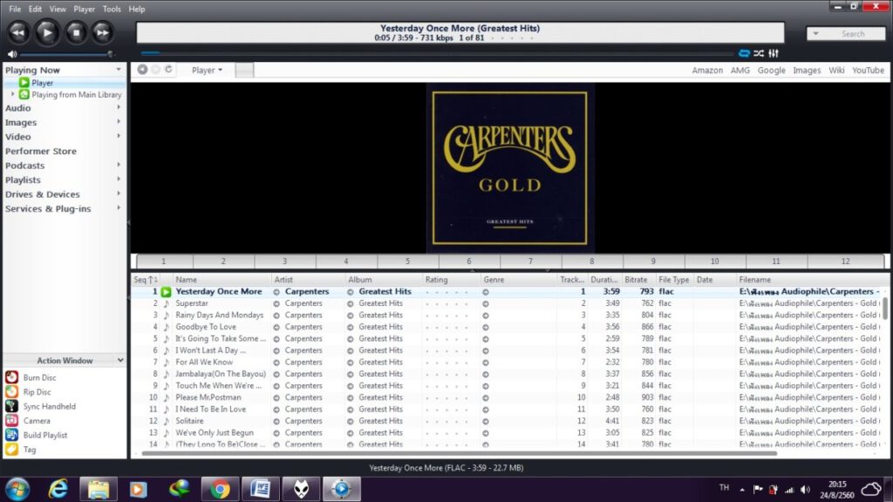This screenshot has height=502, width=893.
Task: Open the foobar2000 alien icon in the taskbar
Action: [x=301, y=489]
